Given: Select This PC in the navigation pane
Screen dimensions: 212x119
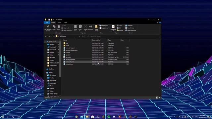Looking at the screenshot, I should [51, 73].
